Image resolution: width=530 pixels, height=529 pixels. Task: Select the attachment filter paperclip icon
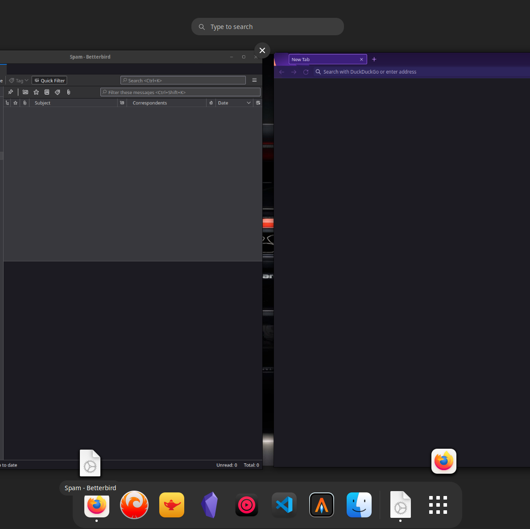coord(68,92)
